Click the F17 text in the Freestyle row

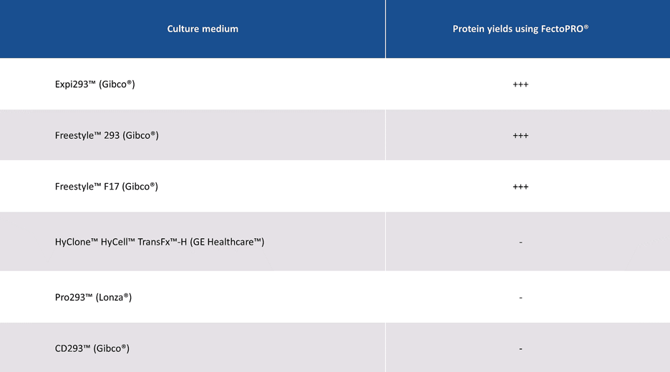pos(112,187)
